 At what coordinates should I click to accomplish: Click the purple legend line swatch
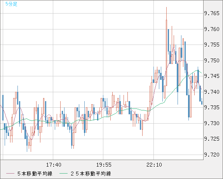(x=10, y=174)
